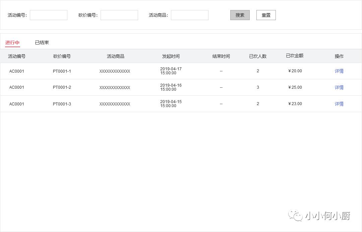
Task: Open 详情 for record PT0001-1
Action: click(x=339, y=71)
